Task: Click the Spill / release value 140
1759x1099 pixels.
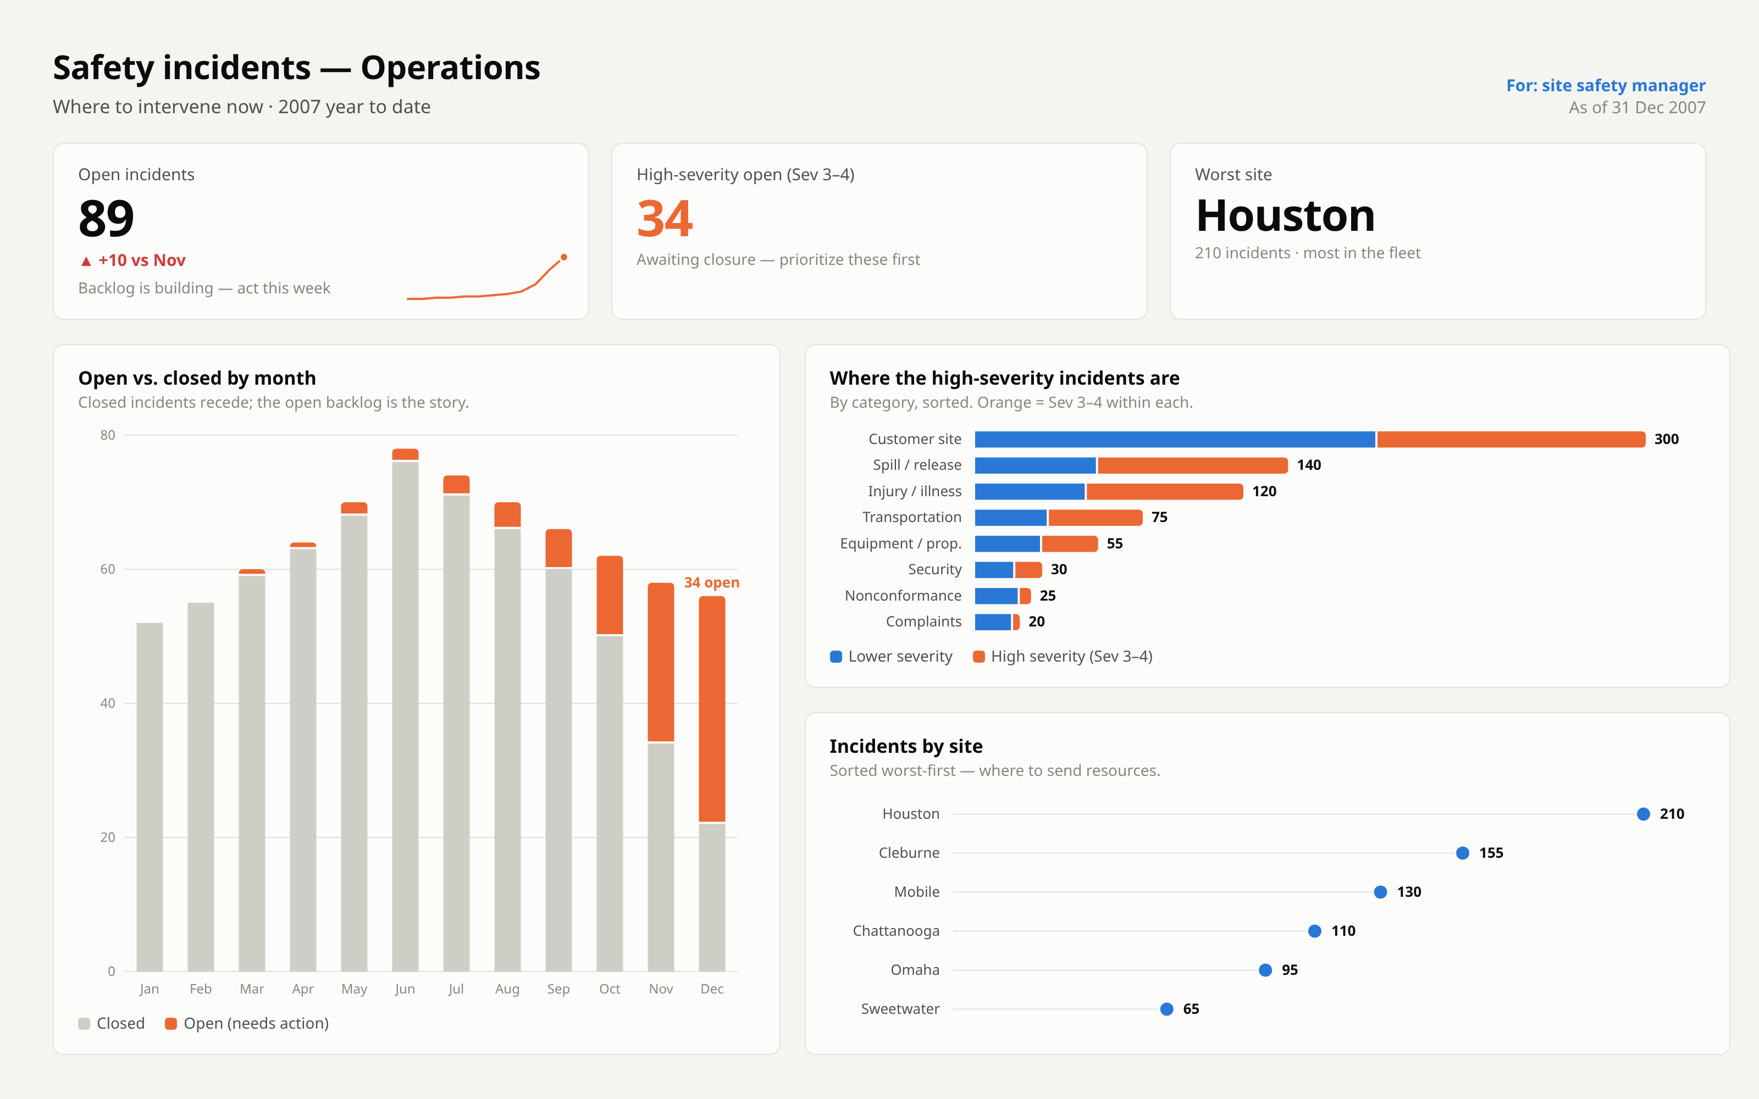Action: (1308, 465)
